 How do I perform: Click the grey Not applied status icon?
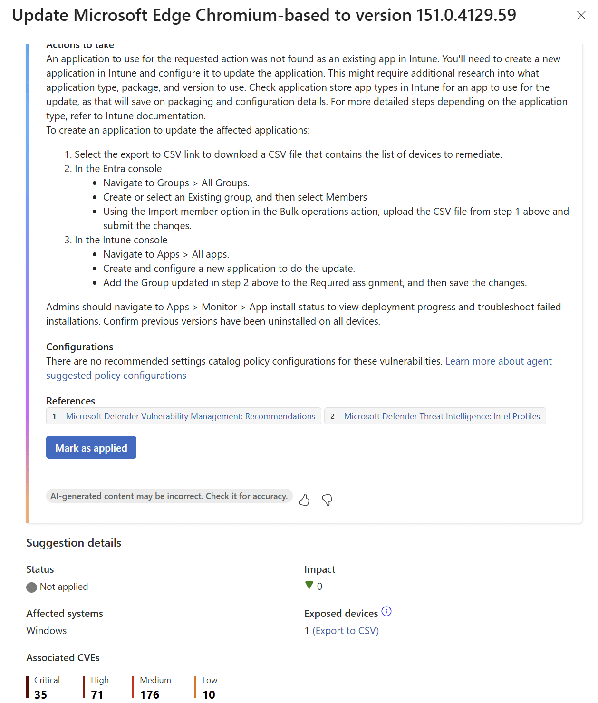[32, 587]
